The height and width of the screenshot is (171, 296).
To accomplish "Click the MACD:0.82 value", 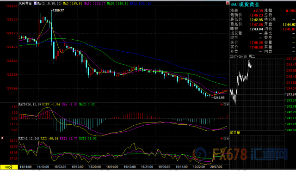I will (87, 104).
